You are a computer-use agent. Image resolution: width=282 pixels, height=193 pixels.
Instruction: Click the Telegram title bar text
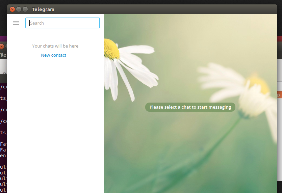[x=43, y=9]
